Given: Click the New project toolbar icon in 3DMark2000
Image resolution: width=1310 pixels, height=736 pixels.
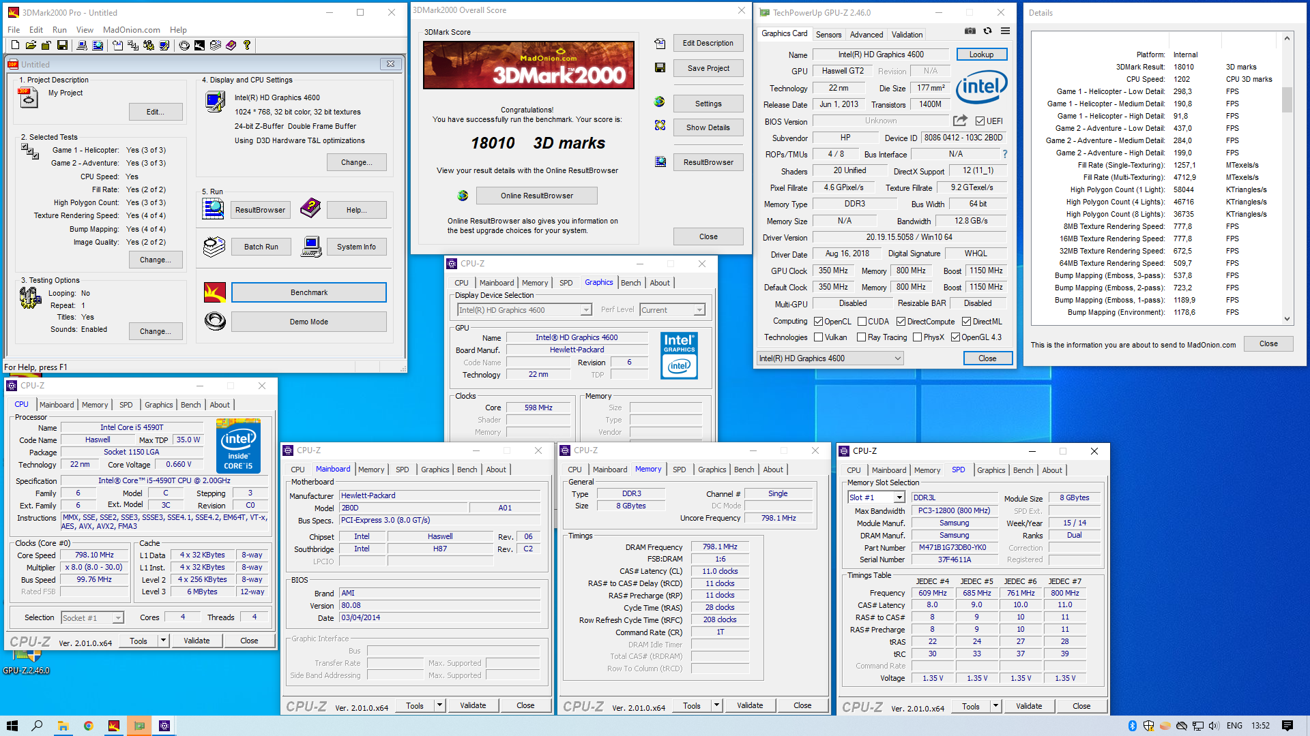Looking at the screenshot, I should coord(15,45).
